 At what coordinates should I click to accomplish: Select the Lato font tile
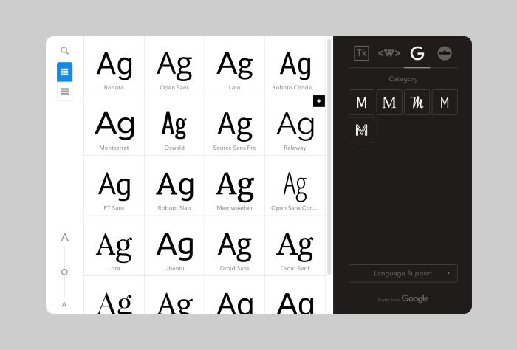(234, 66)
